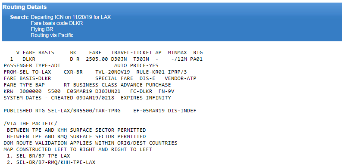Click the FARE BASIS column heading

38,53
